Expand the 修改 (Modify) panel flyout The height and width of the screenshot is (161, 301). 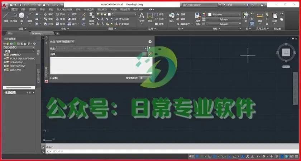click(x=65, y=29)
